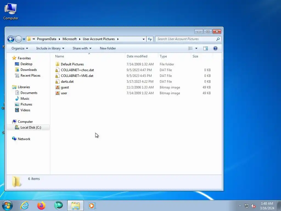281x211 pixels.
Task: Click the Default Pictures file name
Action: pyautogui.click(x=72, y=64)
